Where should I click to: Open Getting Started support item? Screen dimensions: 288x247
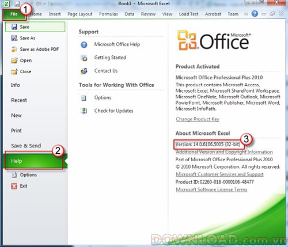110,58
